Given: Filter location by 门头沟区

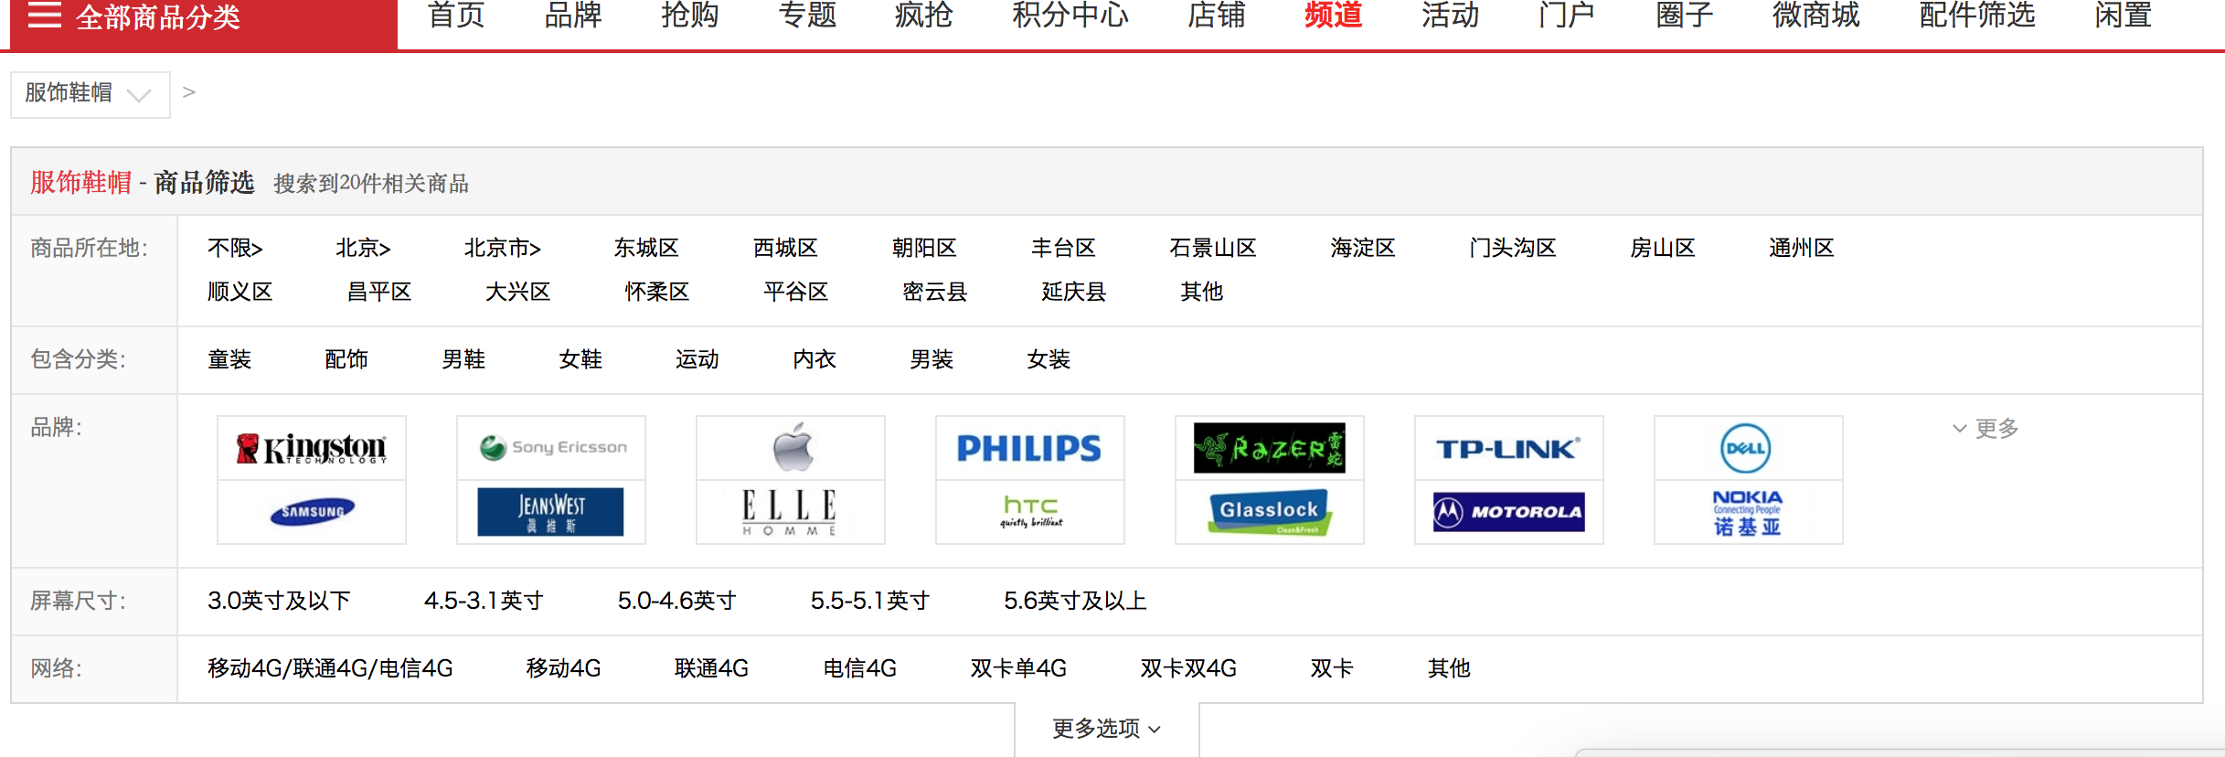Looking at the screenshot, I should pos(1513,248).
